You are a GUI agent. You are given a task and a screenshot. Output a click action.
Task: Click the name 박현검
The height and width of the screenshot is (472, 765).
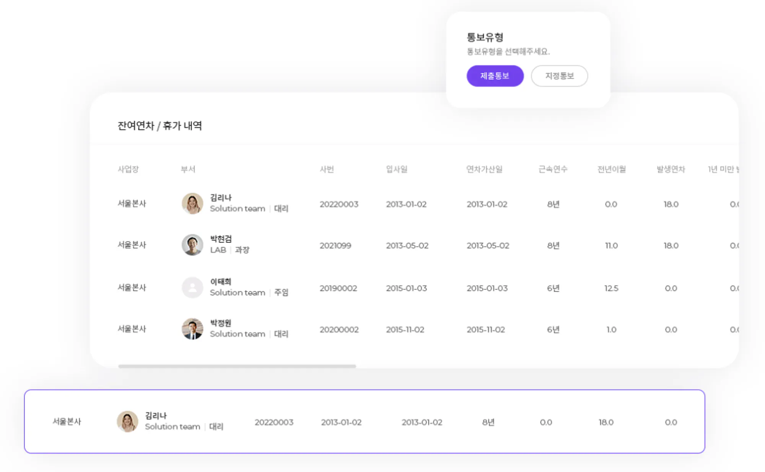tap(221, 239)
